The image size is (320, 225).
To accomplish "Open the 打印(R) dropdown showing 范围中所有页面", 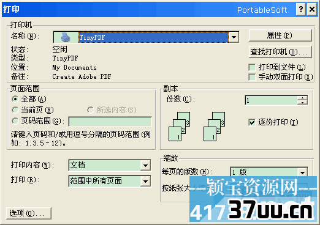I will pos(110,181).
